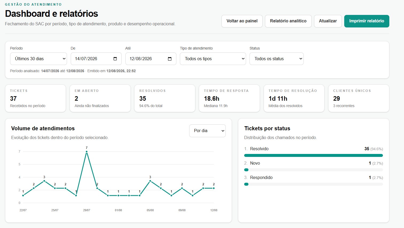Click the peak data point labeled 7

point(87,152)
